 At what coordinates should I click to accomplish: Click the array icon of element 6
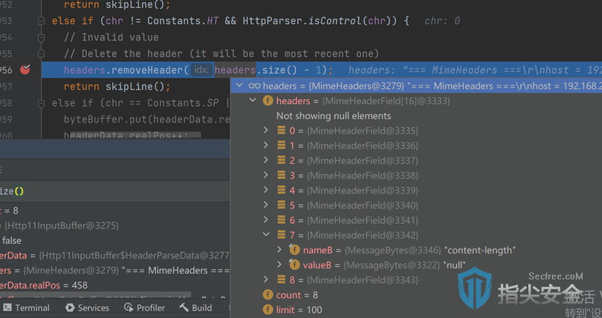point(281,220)
